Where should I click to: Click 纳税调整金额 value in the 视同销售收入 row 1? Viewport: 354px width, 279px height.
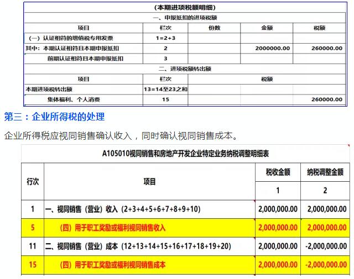click(x=327, y=209)
